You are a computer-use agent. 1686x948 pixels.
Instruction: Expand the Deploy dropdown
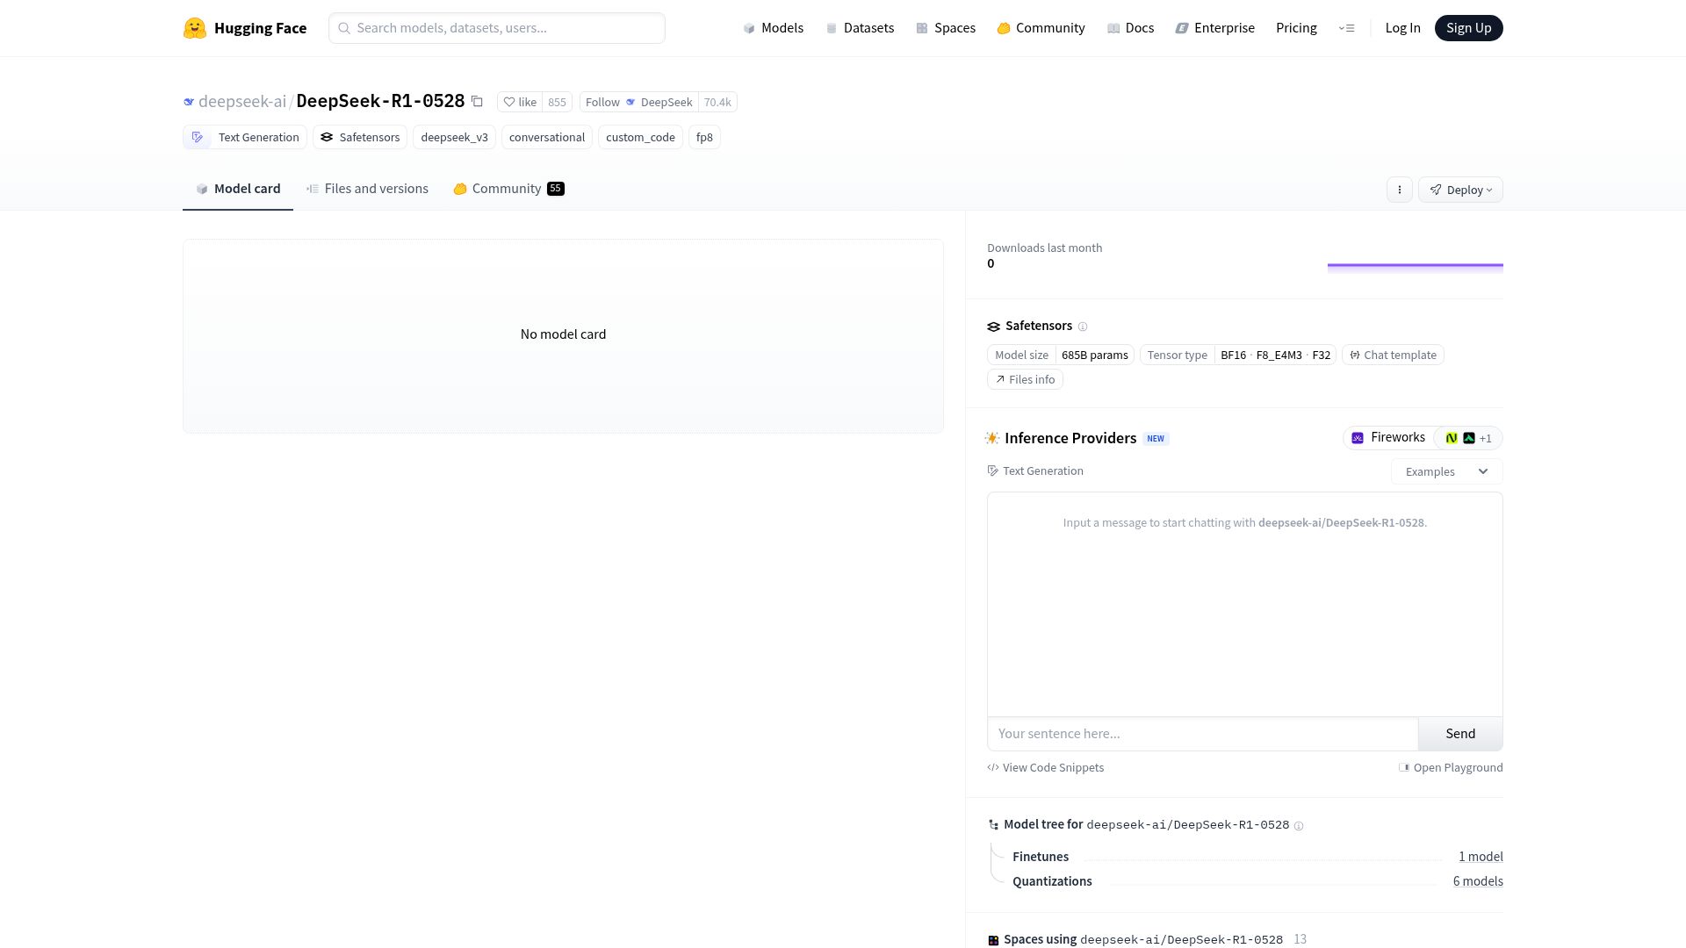1460,190
